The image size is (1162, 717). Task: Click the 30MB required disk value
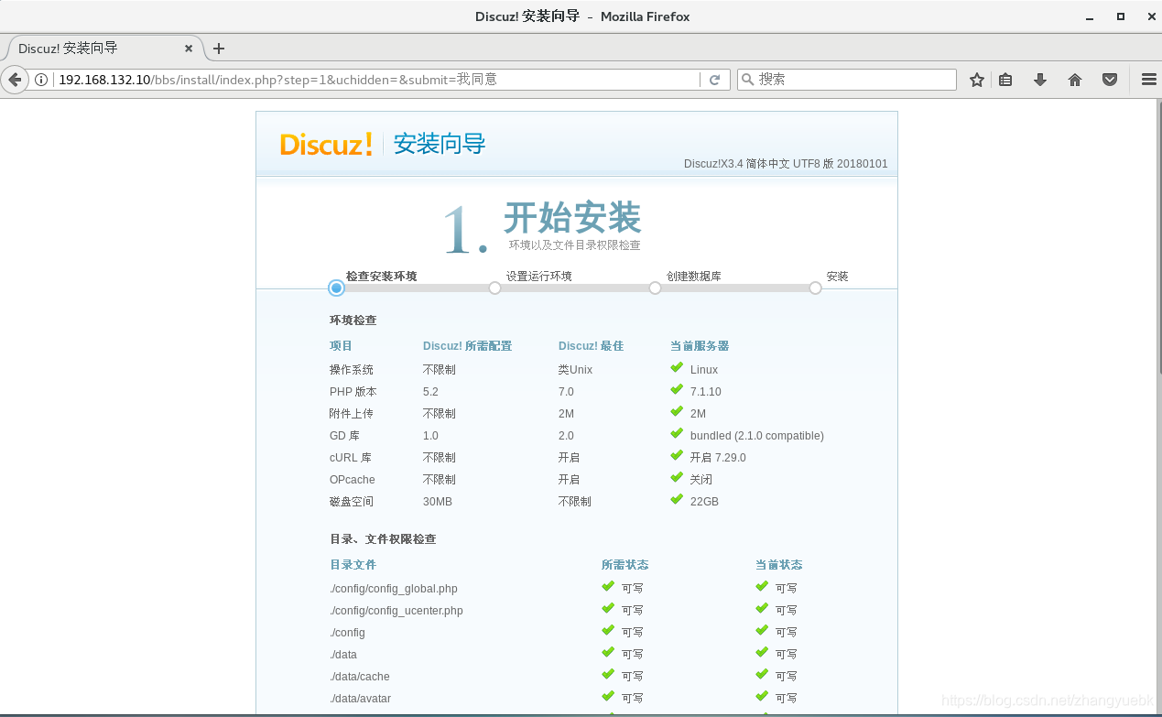click(438, 502)
